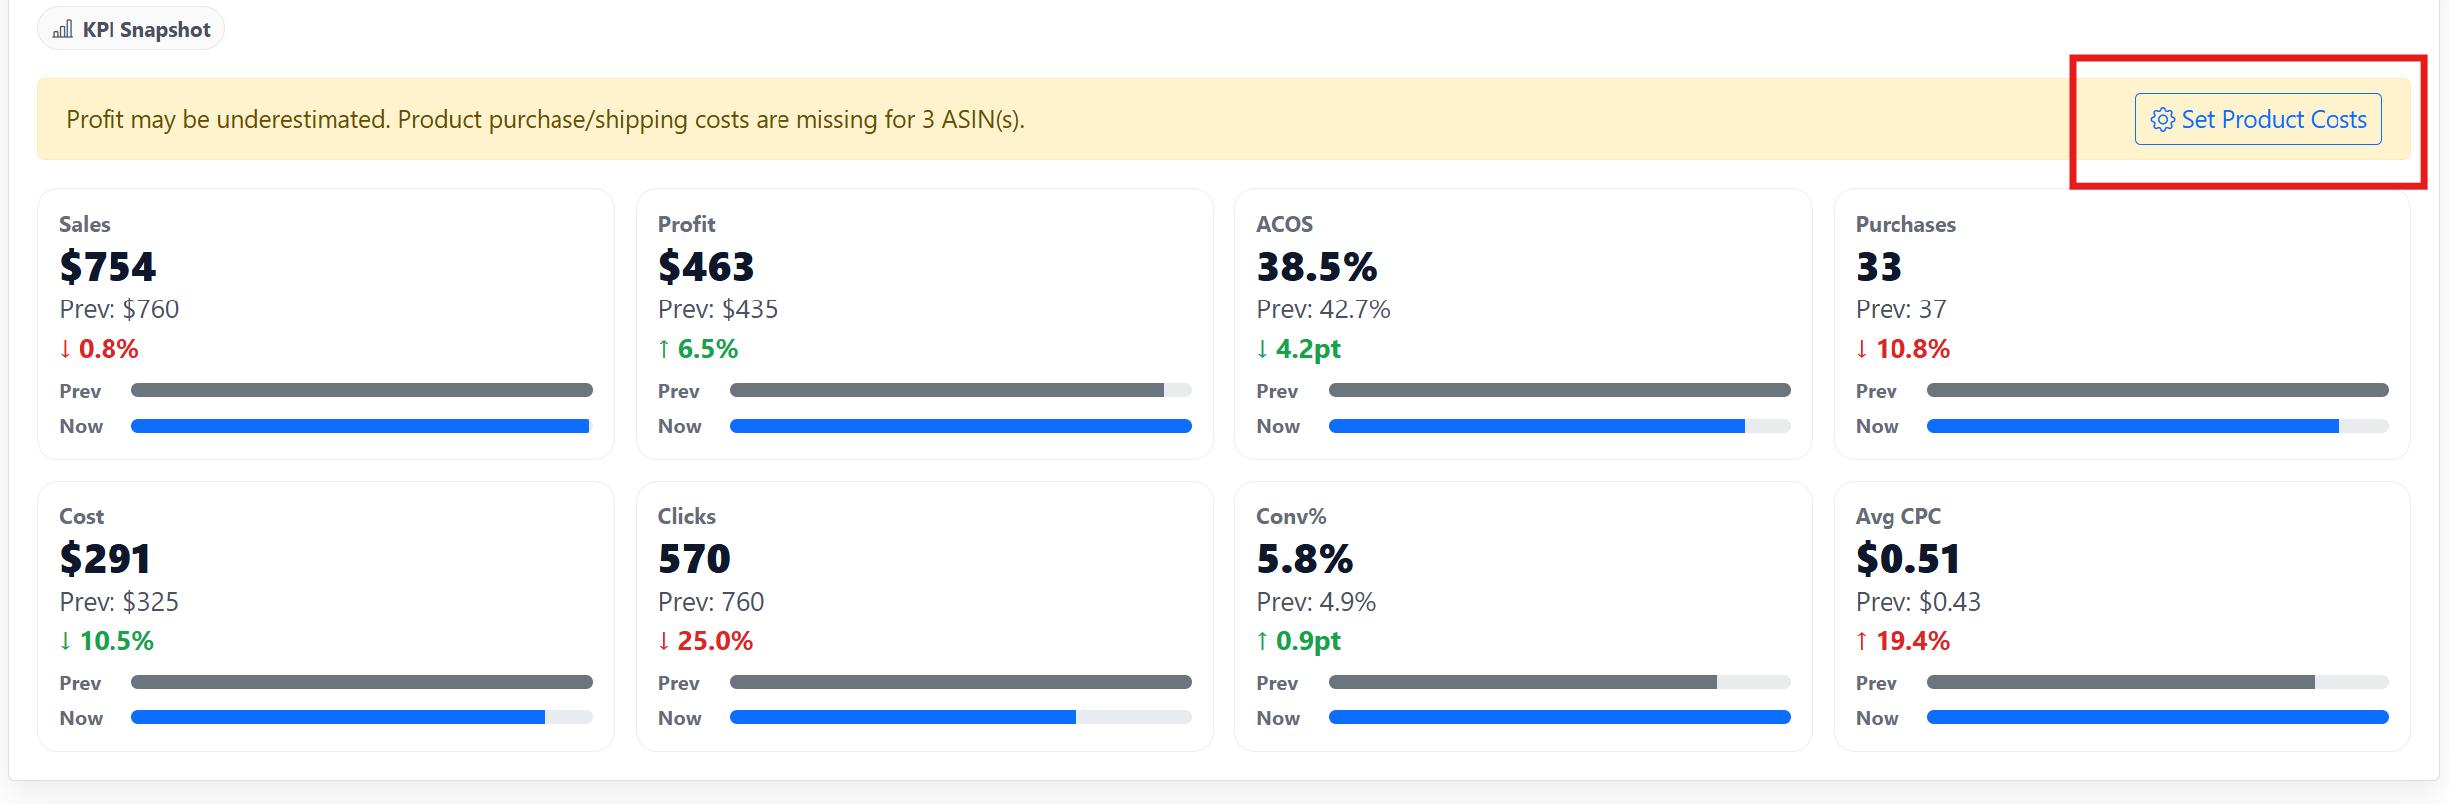Open the Set Product Costs button
The width and height of the screenshot is (2449, 804).
(x=2258, y=119)
